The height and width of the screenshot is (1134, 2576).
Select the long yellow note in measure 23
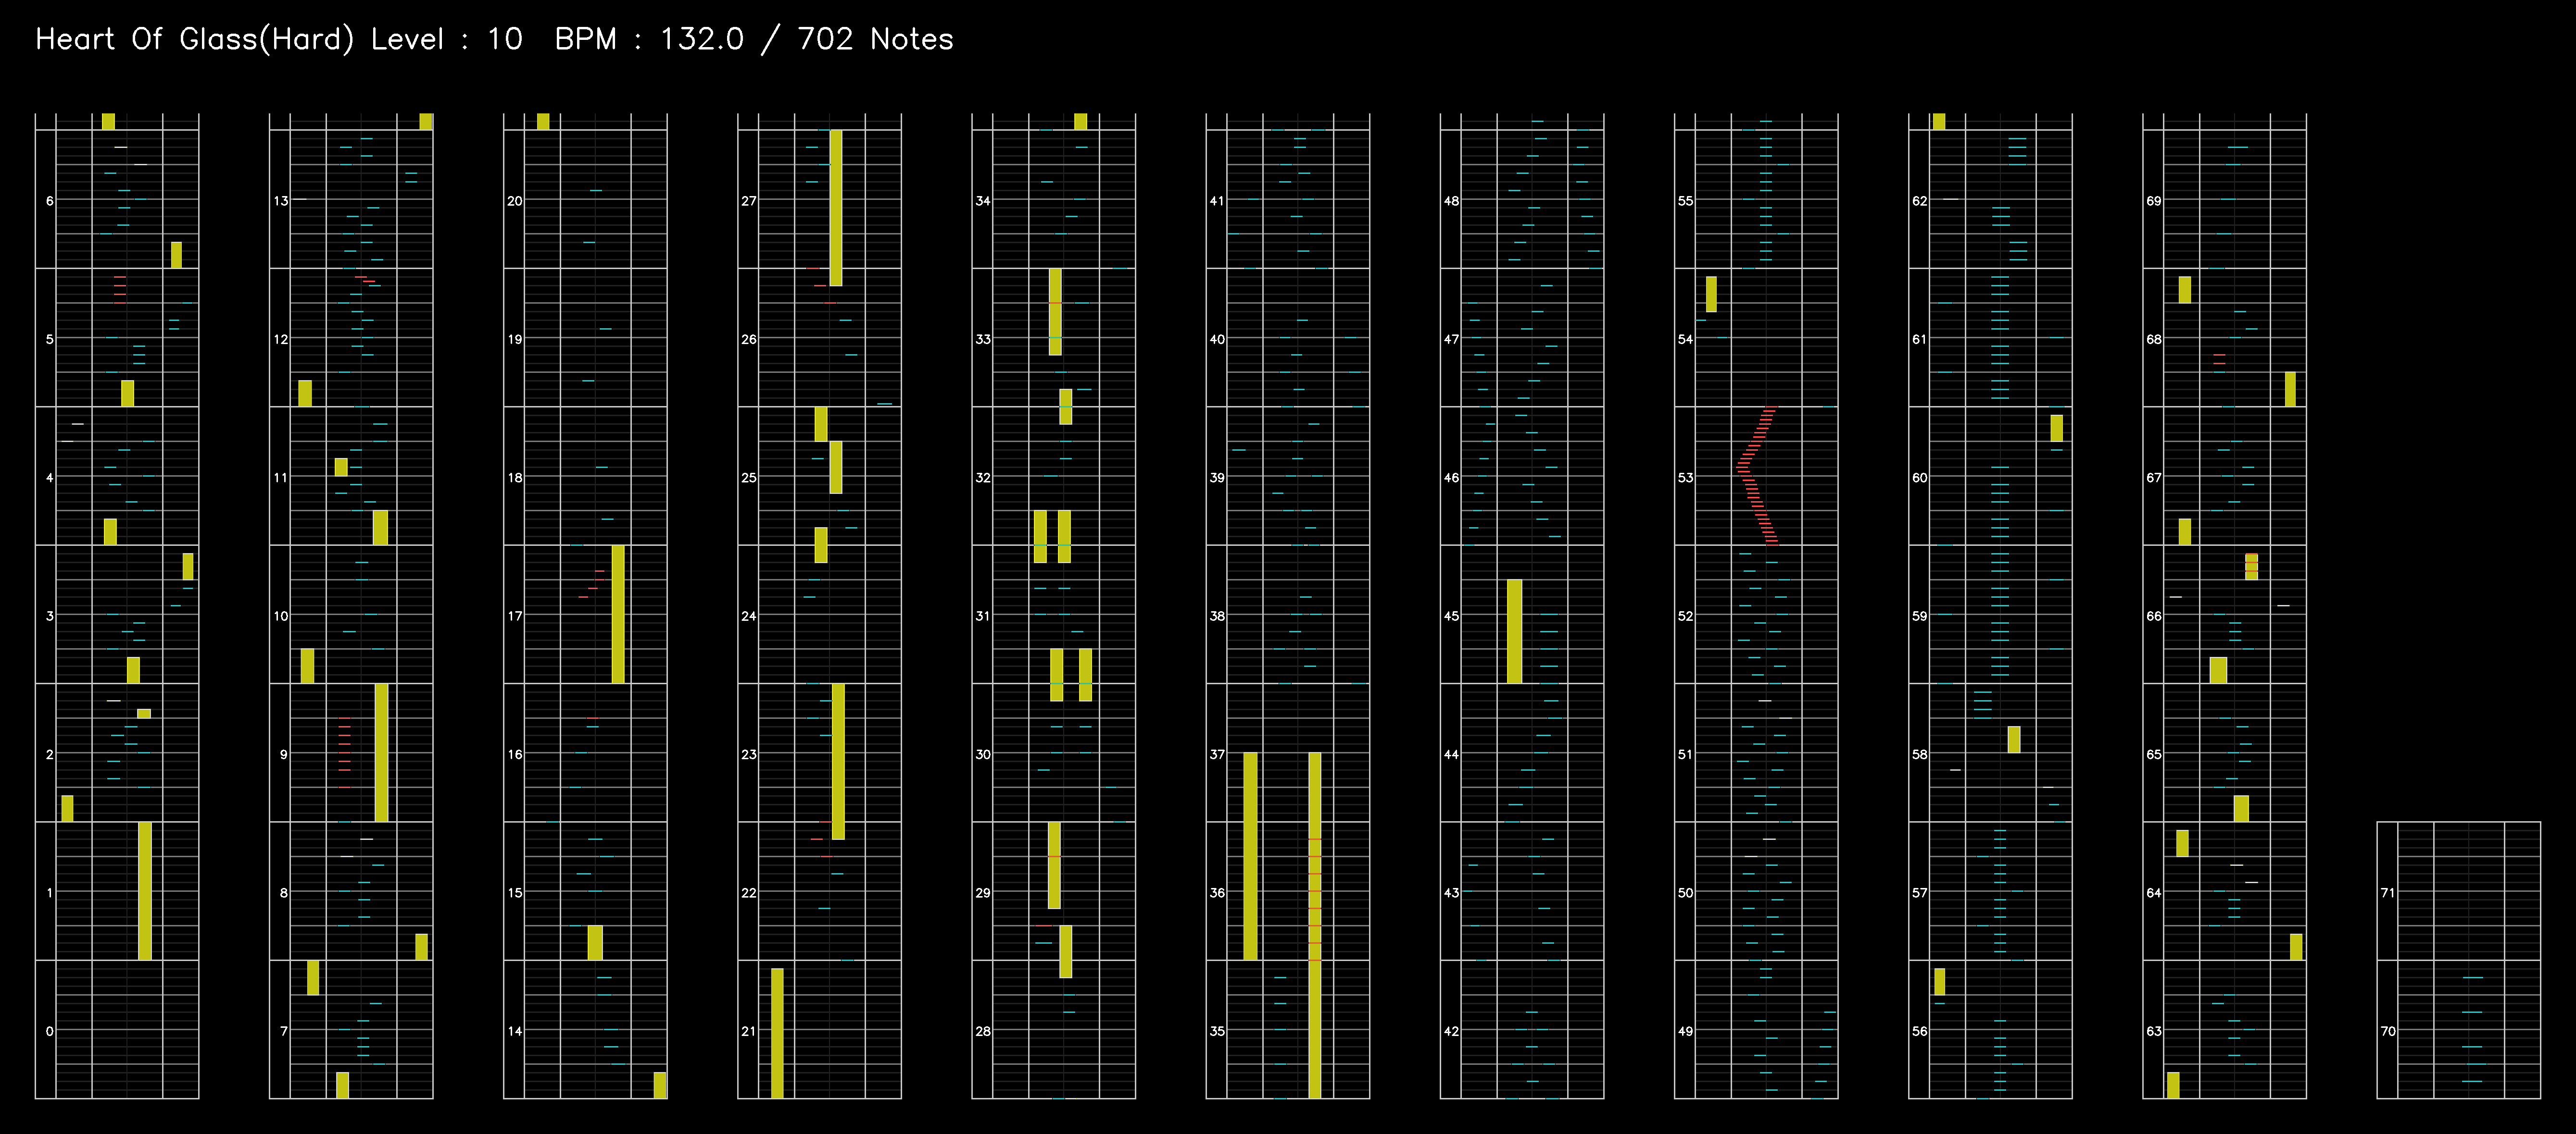tap(838, 761)
